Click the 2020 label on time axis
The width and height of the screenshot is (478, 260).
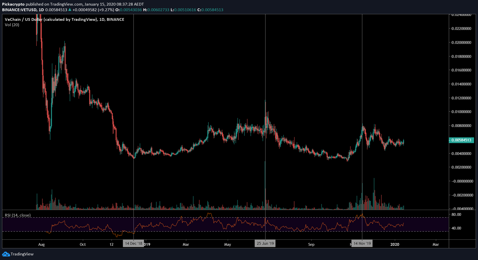tap(395, 245)
